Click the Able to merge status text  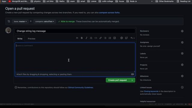[x=68, y=21]
